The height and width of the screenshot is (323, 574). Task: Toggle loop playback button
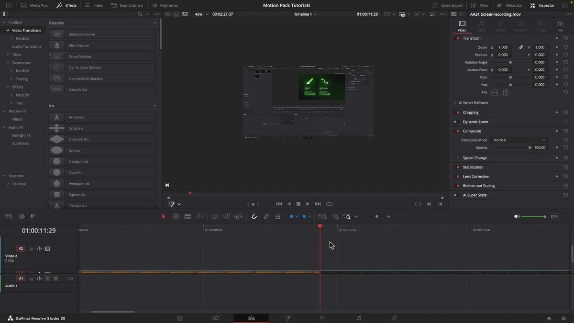coord(330,204)
